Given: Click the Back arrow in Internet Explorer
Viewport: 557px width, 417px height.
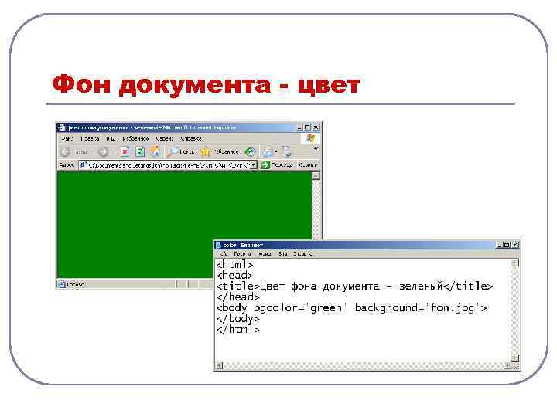Looking at the screenshot, I should click(65, 152).
